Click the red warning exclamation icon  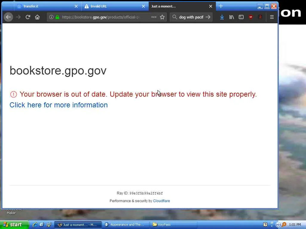pyautogui.click(x=13, y=94)
